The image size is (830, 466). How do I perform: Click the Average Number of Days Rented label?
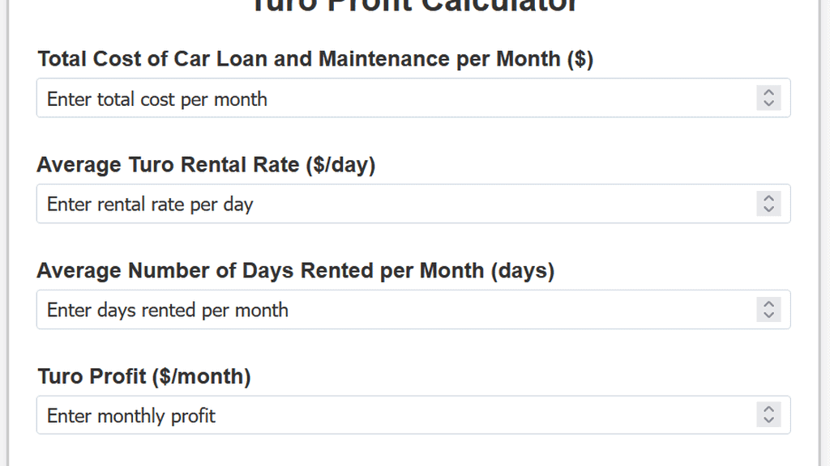[x=295, y=270]
